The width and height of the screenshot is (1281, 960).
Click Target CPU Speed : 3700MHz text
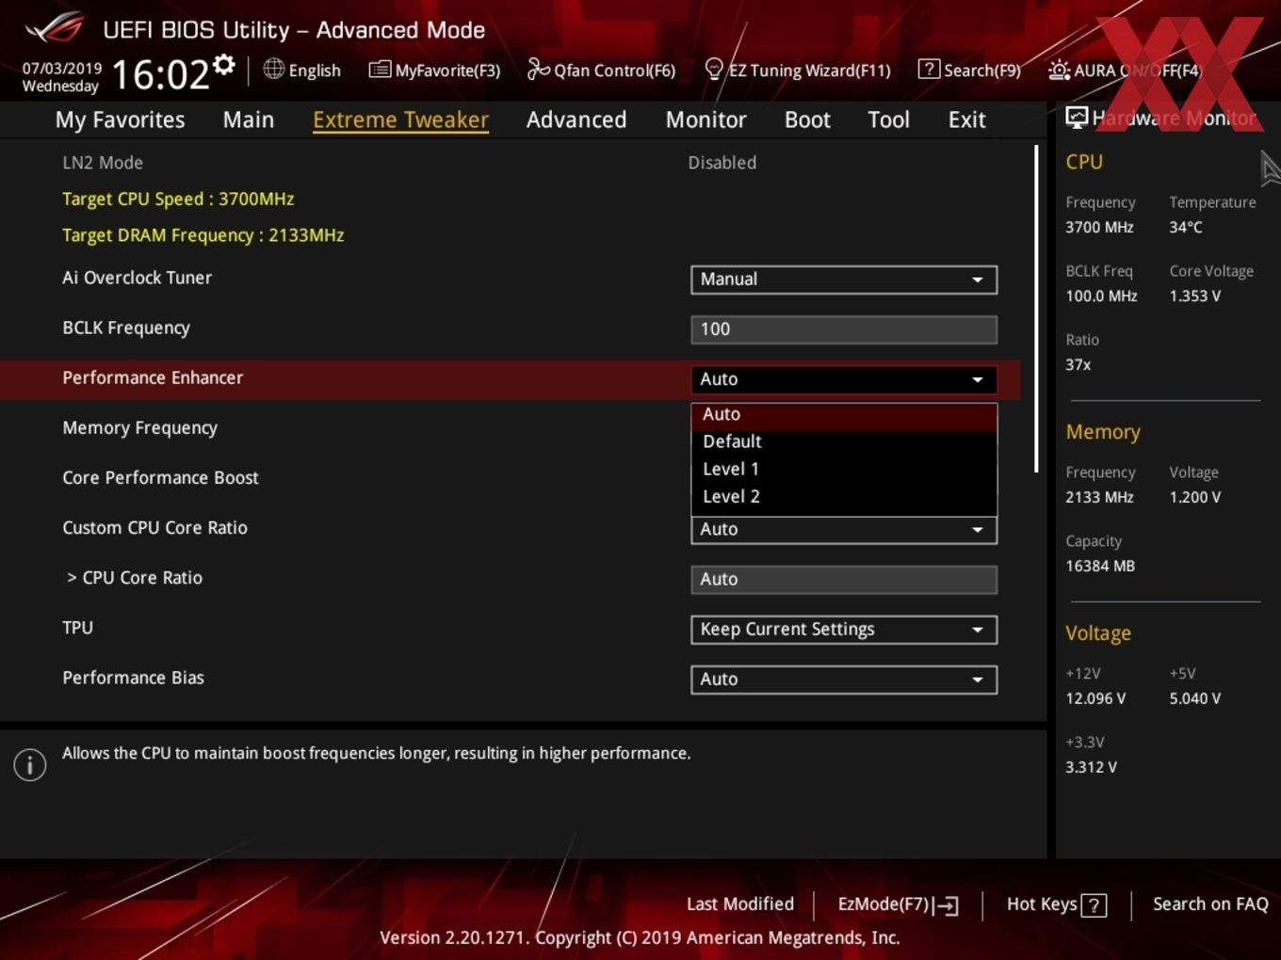click(178, 199)
